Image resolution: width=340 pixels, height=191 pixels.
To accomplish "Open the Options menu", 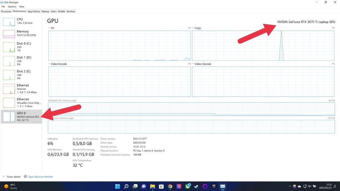I will point(12,7).
